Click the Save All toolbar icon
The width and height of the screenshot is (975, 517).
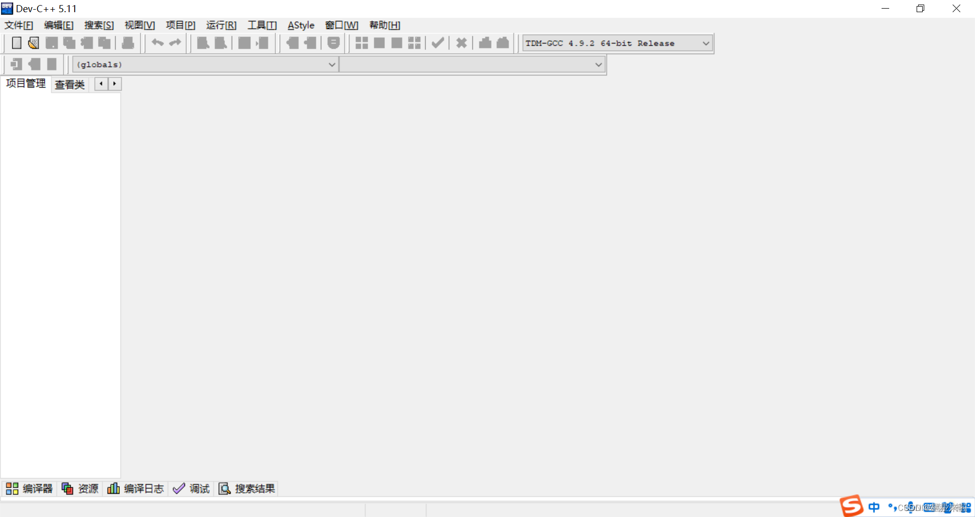69,43
